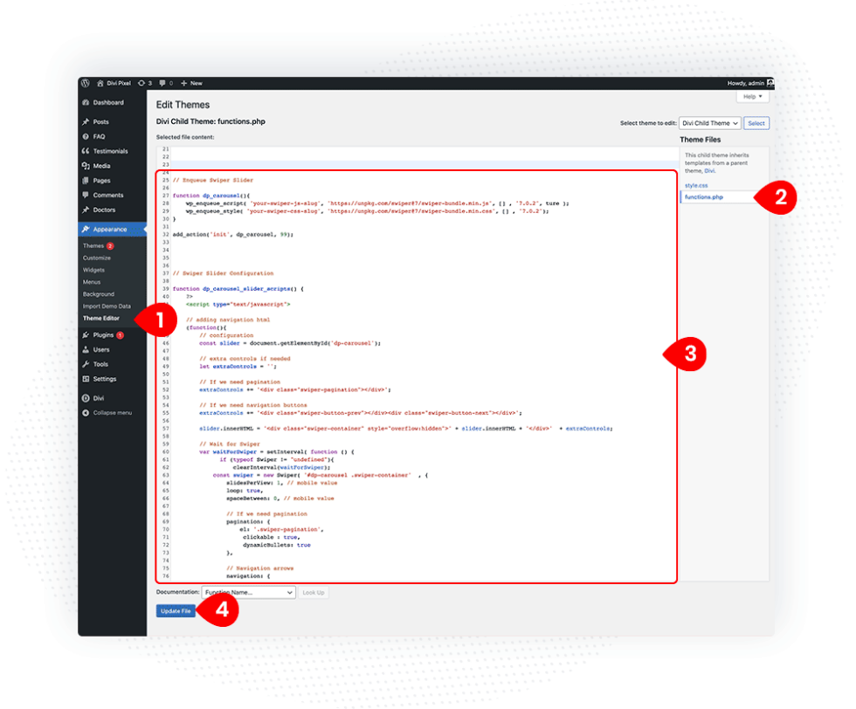Click the Divi parent theme link

pyautogui.click(x=710, y=169)
